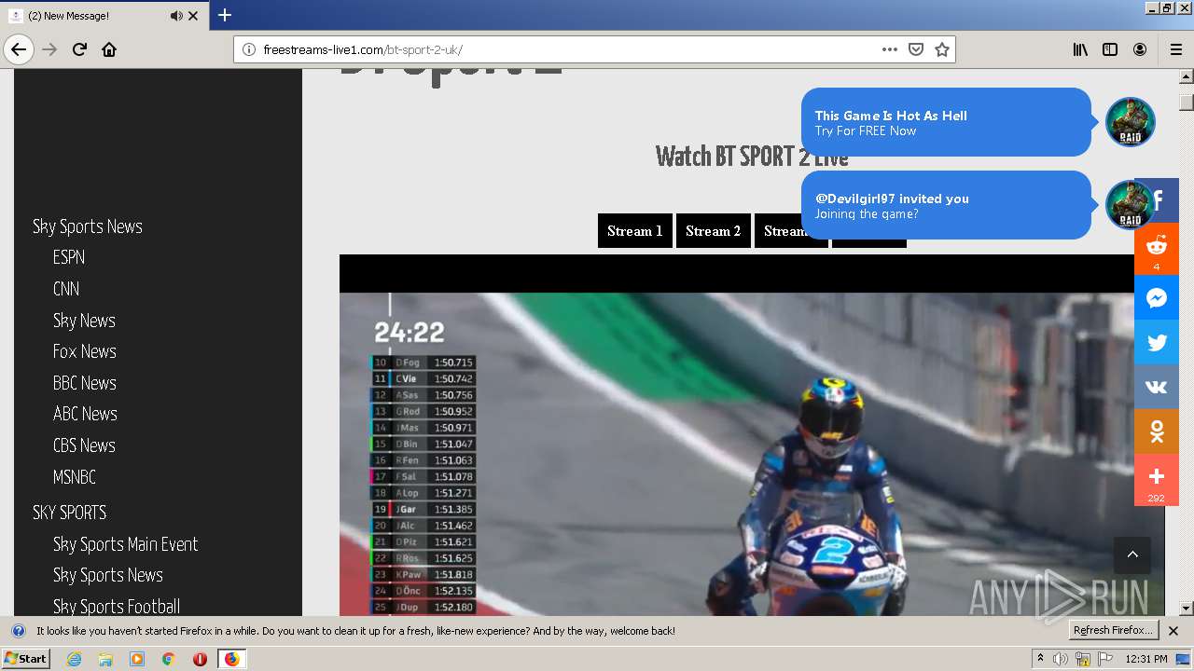The height and width of the screenshot is (671, 1194).
Task: Bookmark this page with the star
Action: (942, 49)
